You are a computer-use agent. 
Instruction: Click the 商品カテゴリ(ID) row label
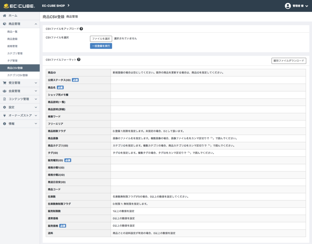[x=58, y=146]
